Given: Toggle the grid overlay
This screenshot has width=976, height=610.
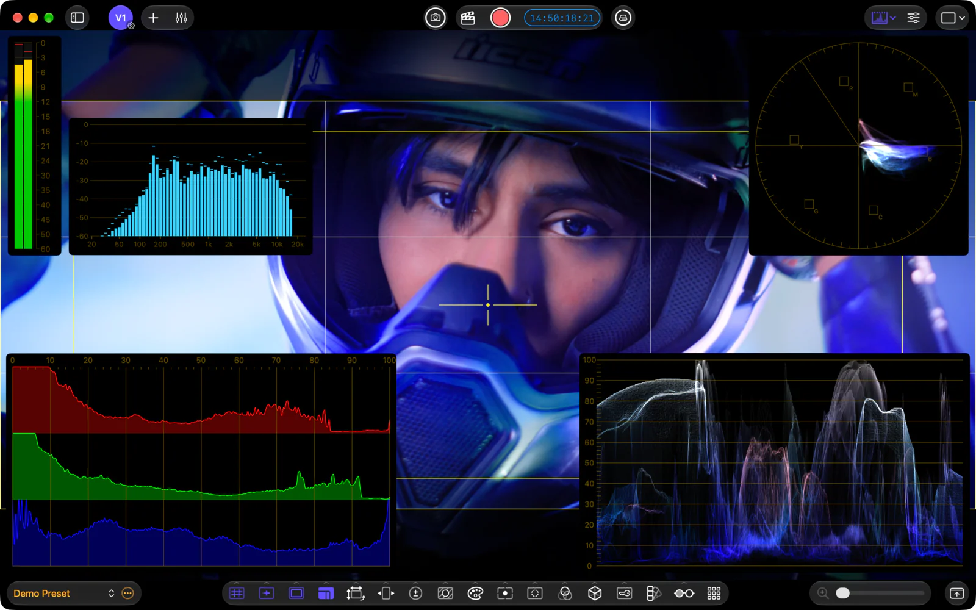Looking at the screenshot, I should tap(237, 593).
